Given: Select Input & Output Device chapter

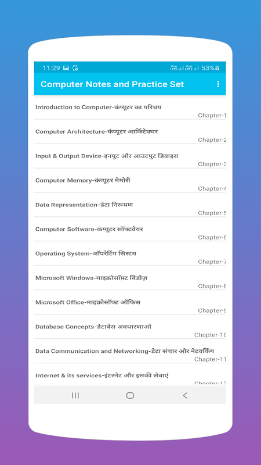Looking at the screenshot, I should click(x=130, y=156).
